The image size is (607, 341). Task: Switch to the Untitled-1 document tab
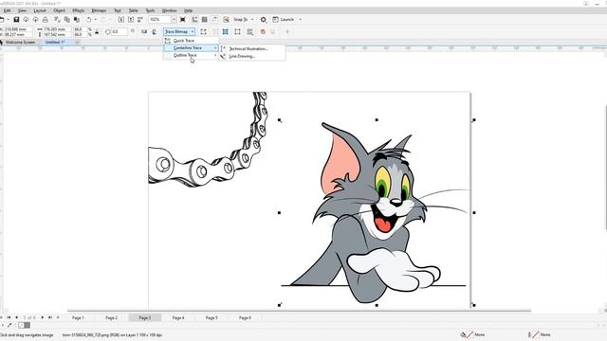point(55,42)
